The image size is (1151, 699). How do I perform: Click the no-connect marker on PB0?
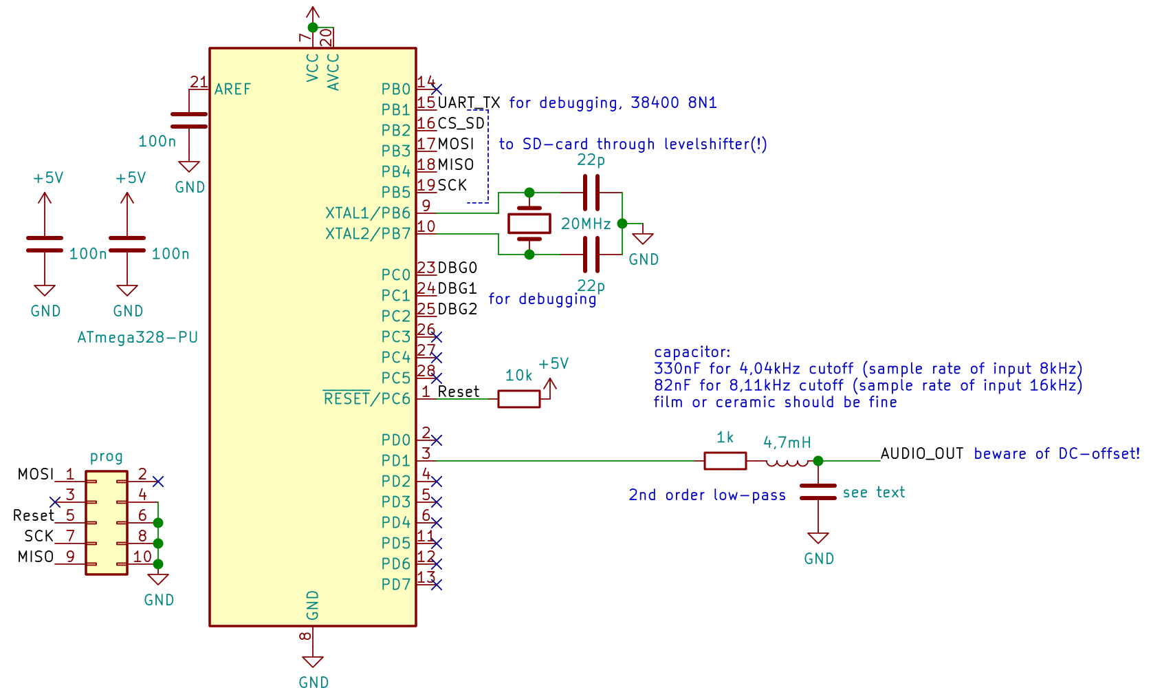pos(436,89)
